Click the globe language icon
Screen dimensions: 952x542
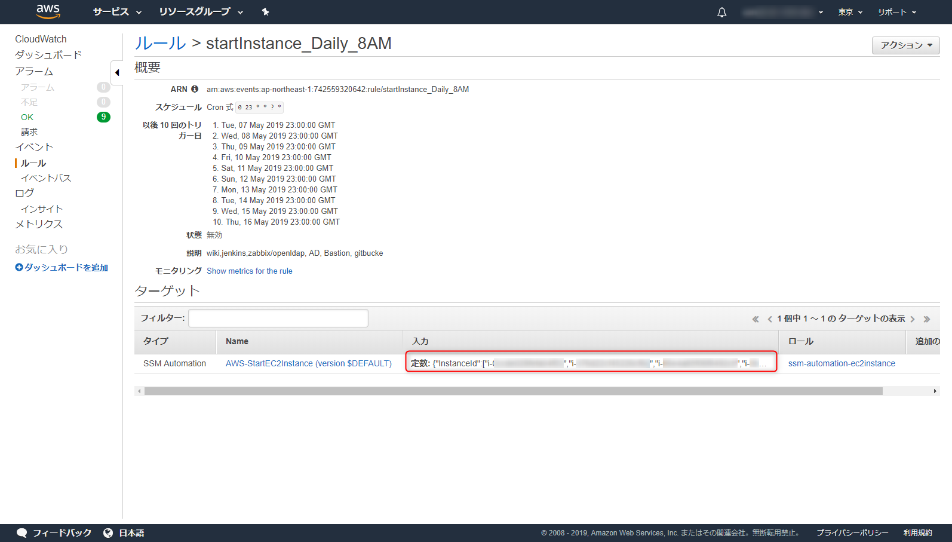tap(108, 532)
